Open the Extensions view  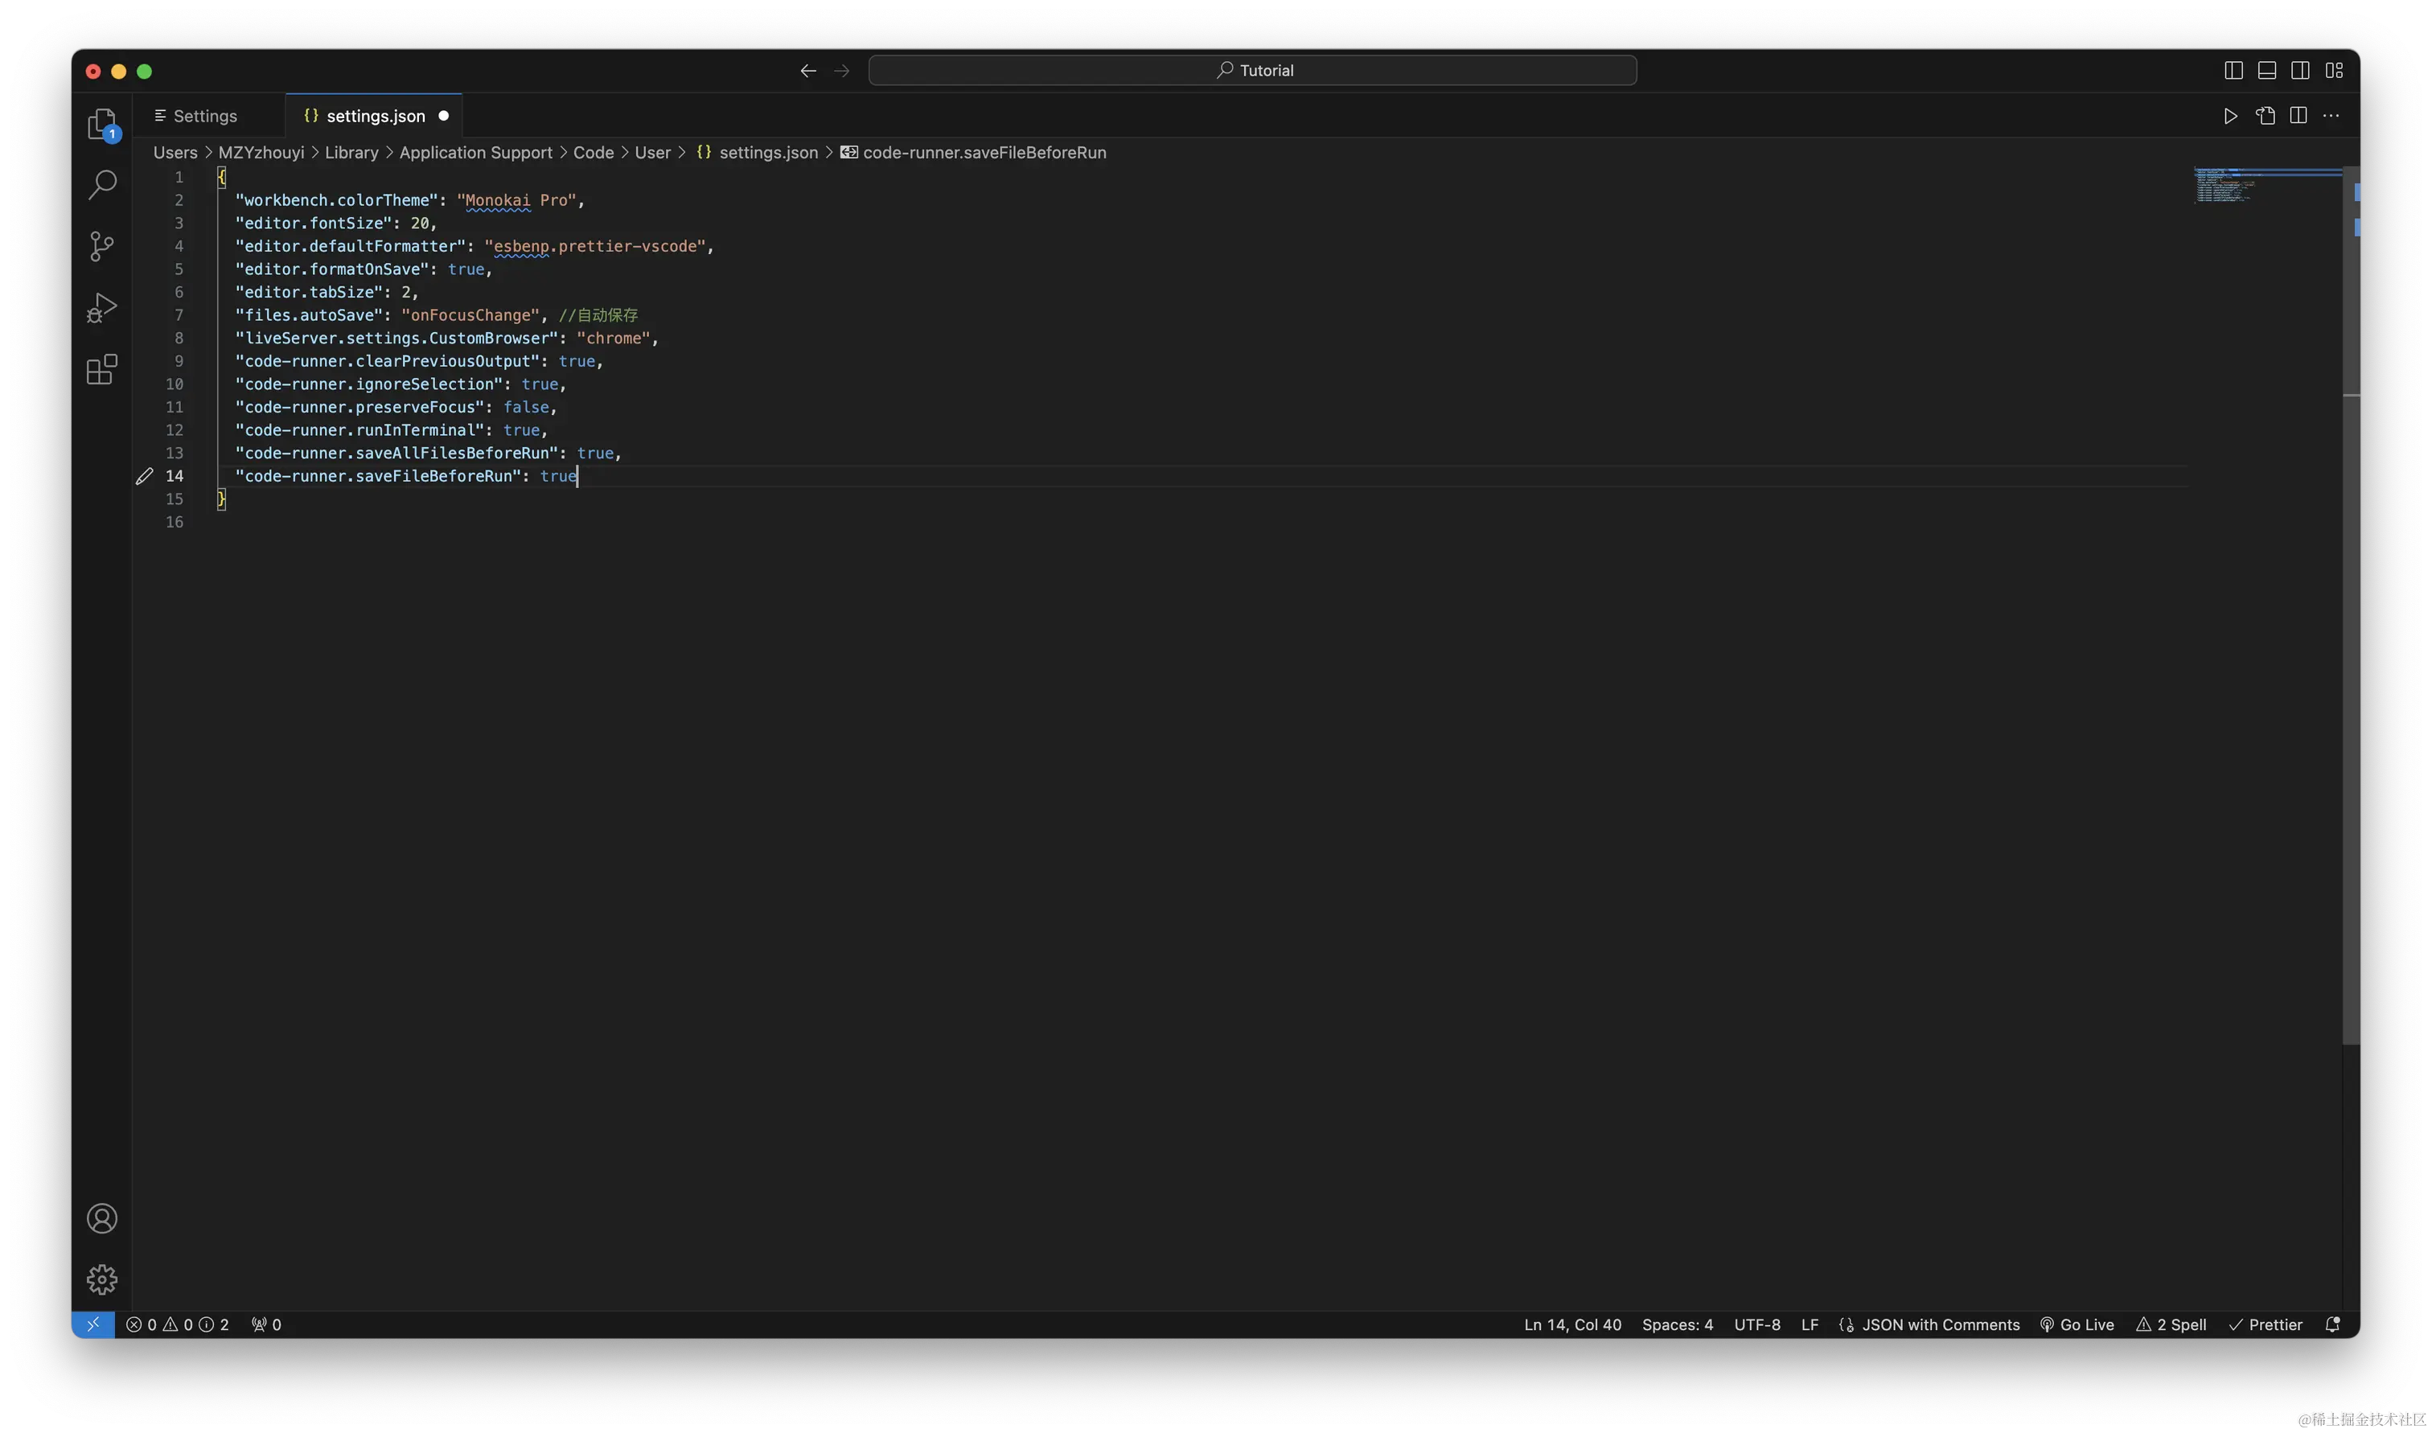pos(101,369)
